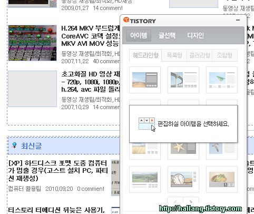Viewport: 254px width, 214px height.
Task: Click the date 2010.09.20
Action: pyautogui.click(x=59, y=189)
